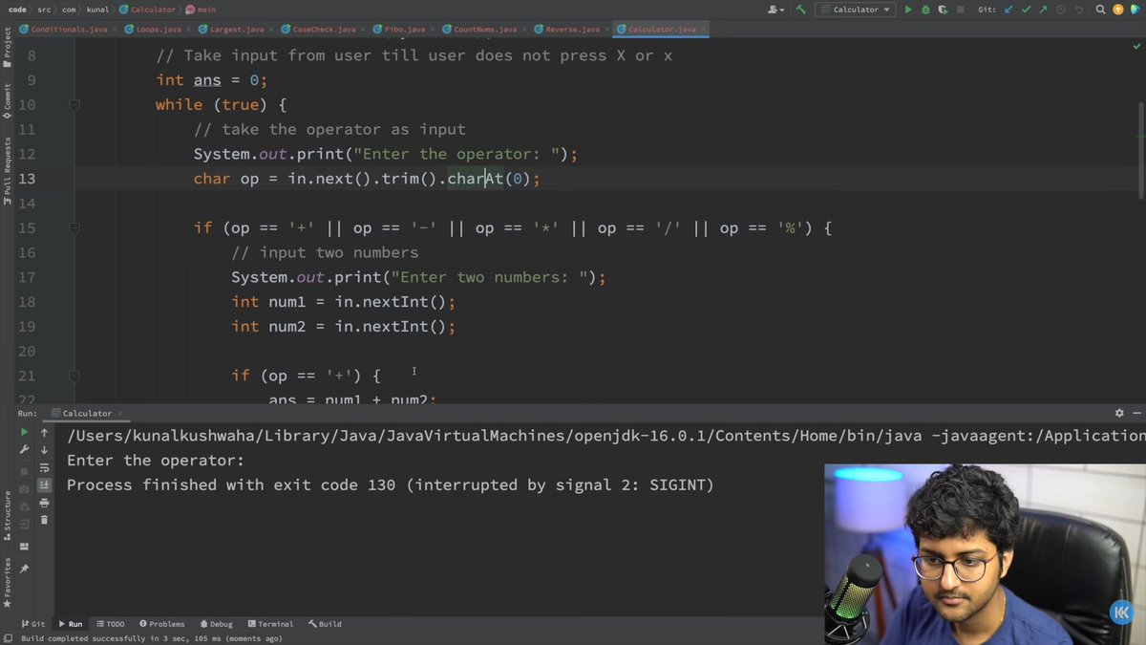Run the Calculator configuration from top toolbar
1146x645 pixels.
908,10
